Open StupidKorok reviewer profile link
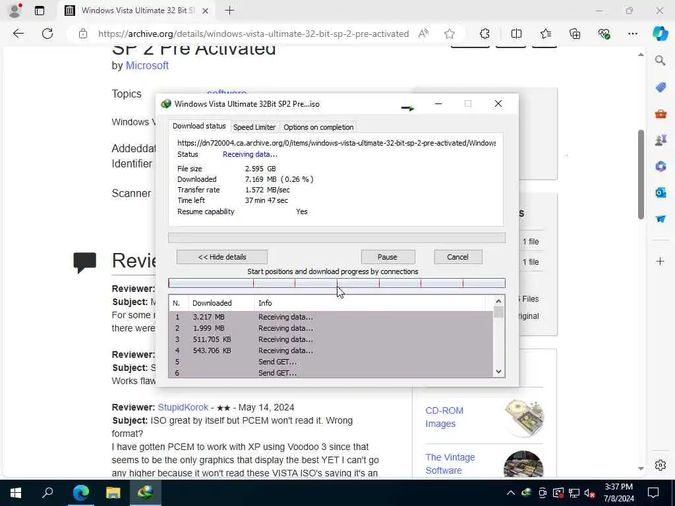Image resolution: width=675 pixels, height=506 pixels. (x=183, y=407)
